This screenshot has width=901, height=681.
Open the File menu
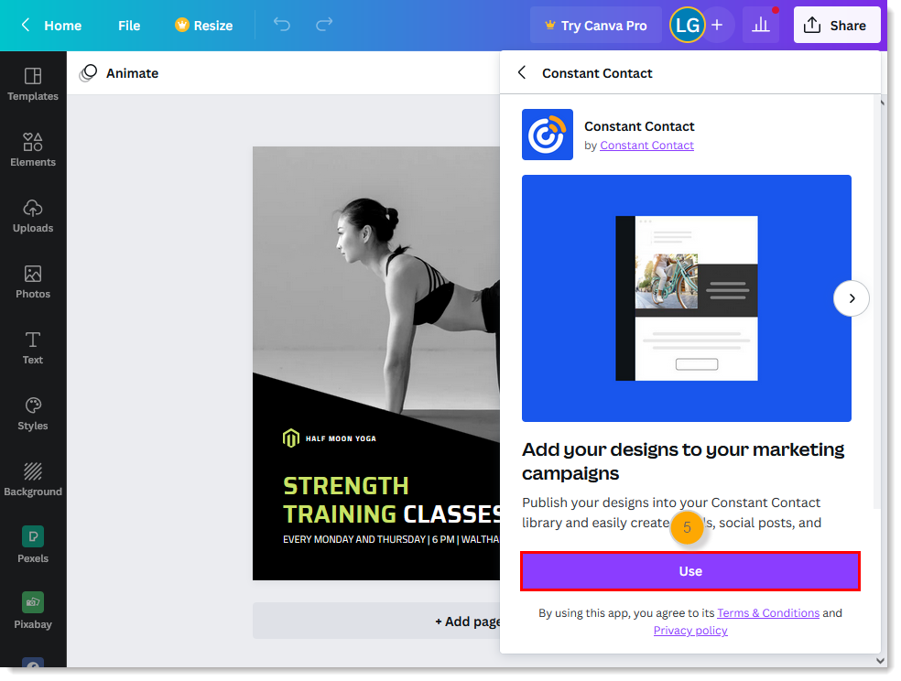click(128, 25)
